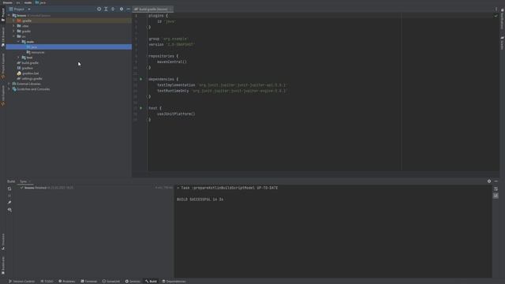Expand Scratches and Consoles node
Image resolution: width=505 pixels, height=284 pixels.
(x=9, y=89)
